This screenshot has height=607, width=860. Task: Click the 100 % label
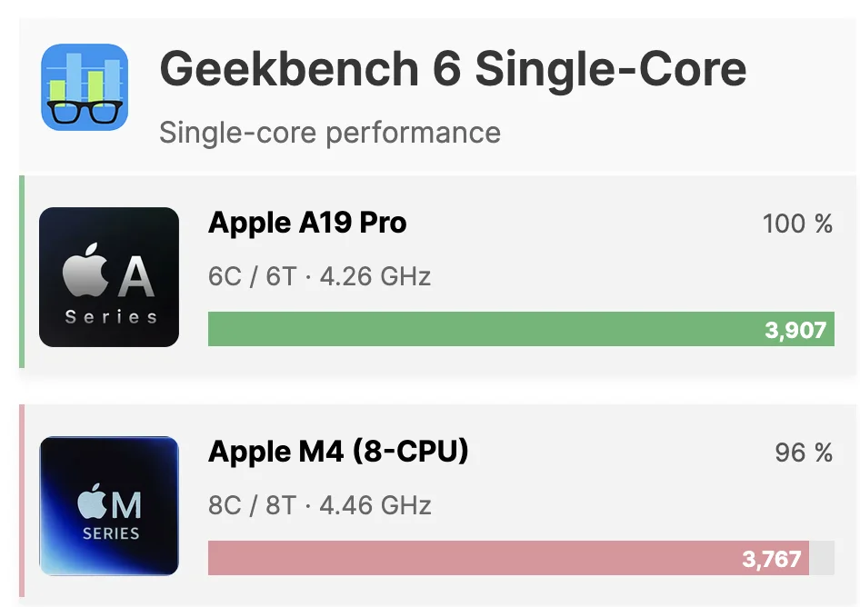[x=797, y=224]
